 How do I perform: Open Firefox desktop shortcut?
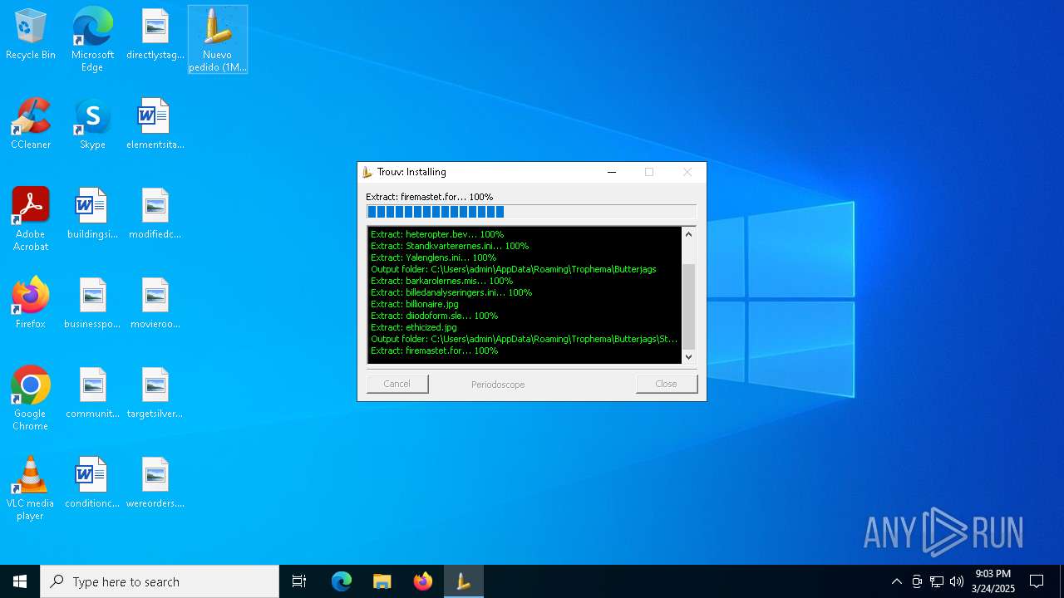31,304
